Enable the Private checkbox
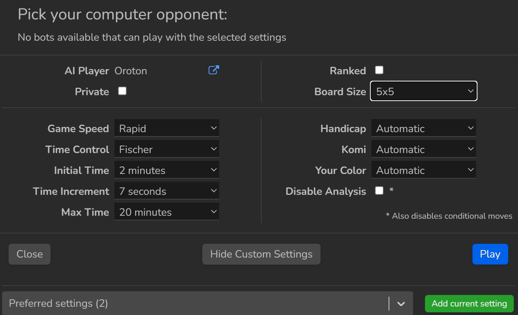 coord(122,91)
